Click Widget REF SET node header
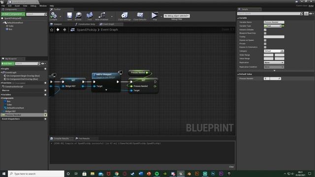315x177 pixels. (73, 80)
